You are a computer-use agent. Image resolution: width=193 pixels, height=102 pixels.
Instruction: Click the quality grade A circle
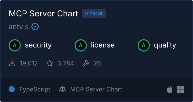pyautogui.click(x=144, y=45)
